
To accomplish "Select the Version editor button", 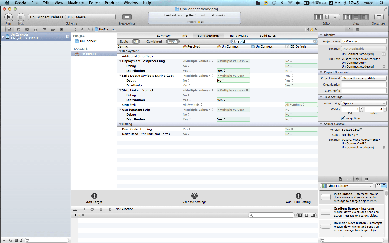I will coord(336,17).
